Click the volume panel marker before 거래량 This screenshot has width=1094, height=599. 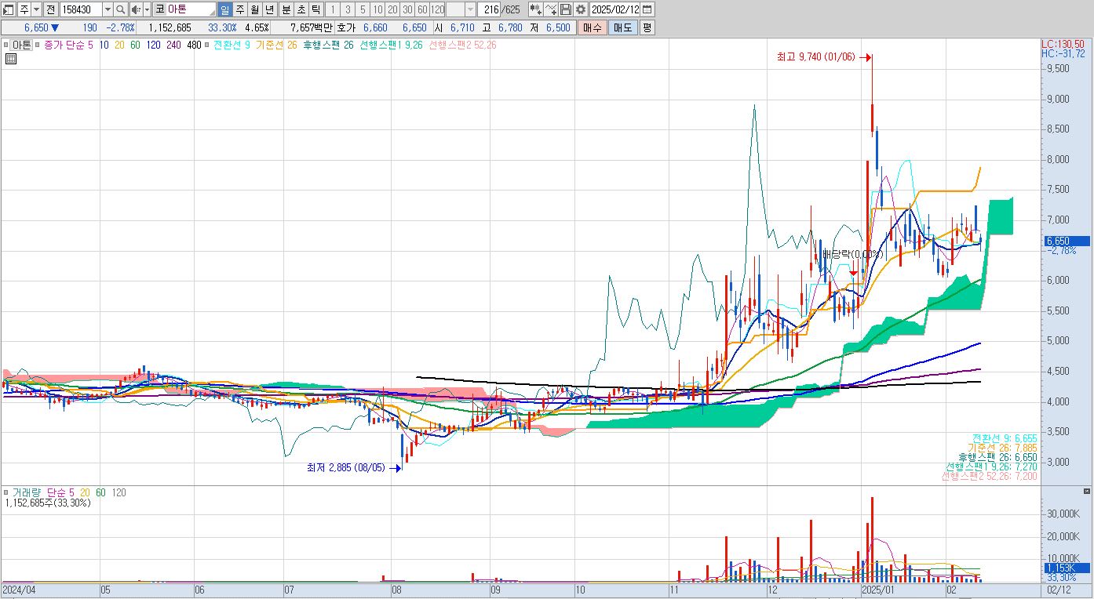[6, 492]
